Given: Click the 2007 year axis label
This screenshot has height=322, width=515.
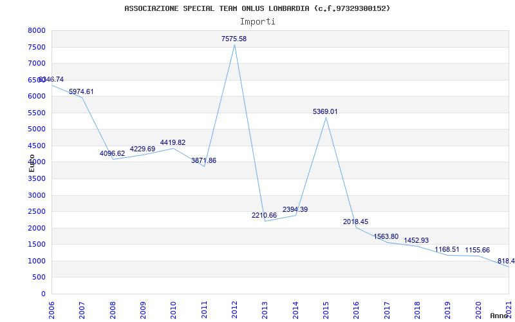Looking at the screenshot, I should pyautogui.click(x=82, y=310).
